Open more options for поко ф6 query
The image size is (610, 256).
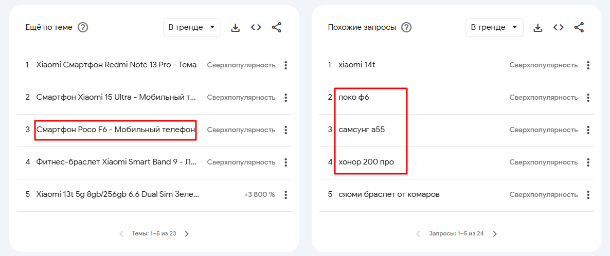tap(588, 97)
